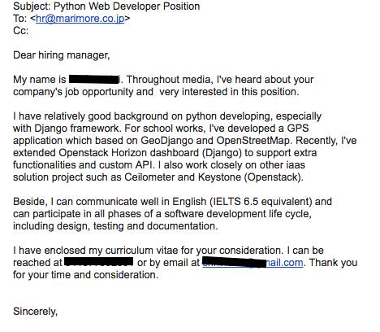
Task: Click the phrase 'Openstack Horizon dashboard'
Action: pyautogui.click(x=128, y=153)
